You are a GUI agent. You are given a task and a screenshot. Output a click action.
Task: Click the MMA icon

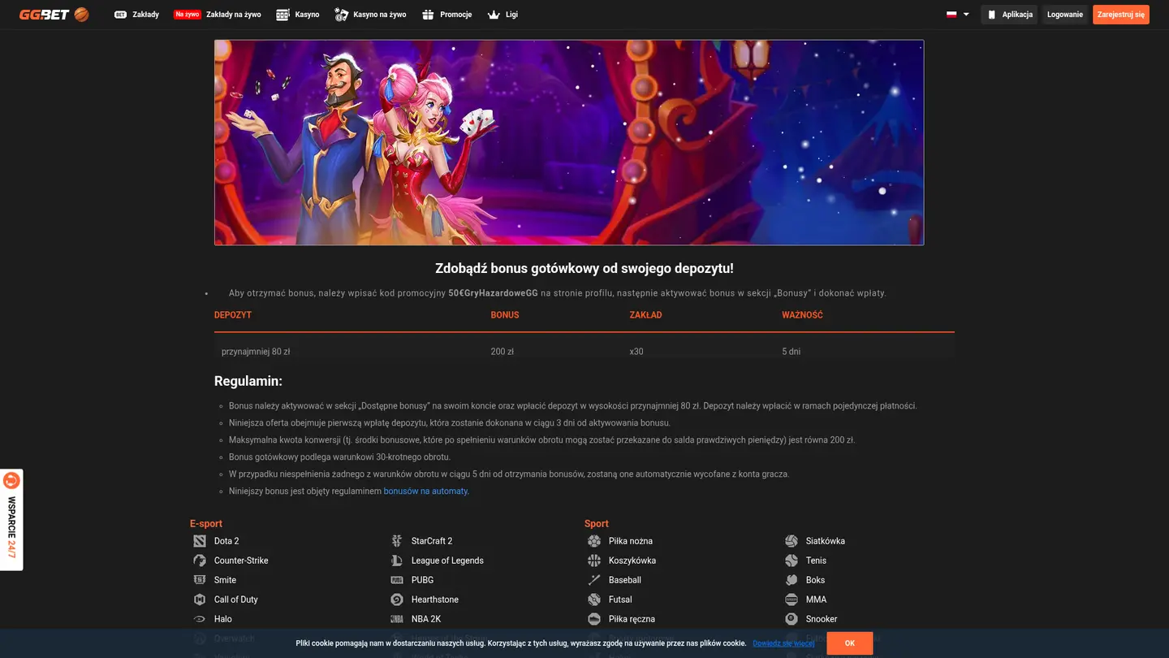[x=792, y=600]
